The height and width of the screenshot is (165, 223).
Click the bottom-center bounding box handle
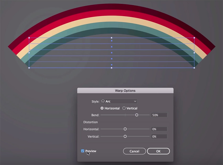111,68
